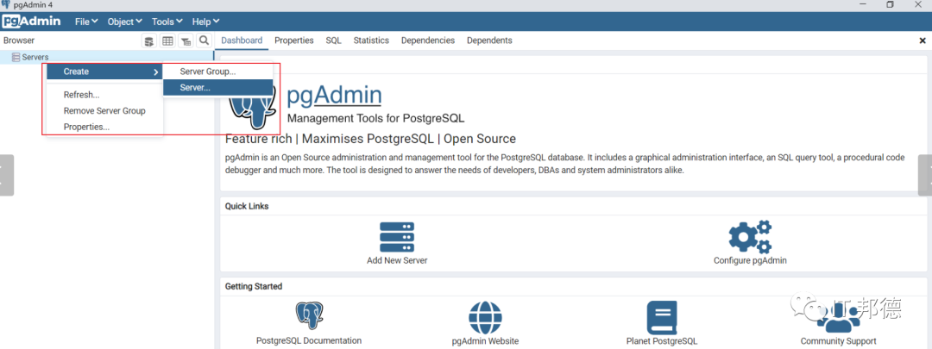Switch to the SQL tab
This screenshot has height=349, width=932.
pos(333,41)
